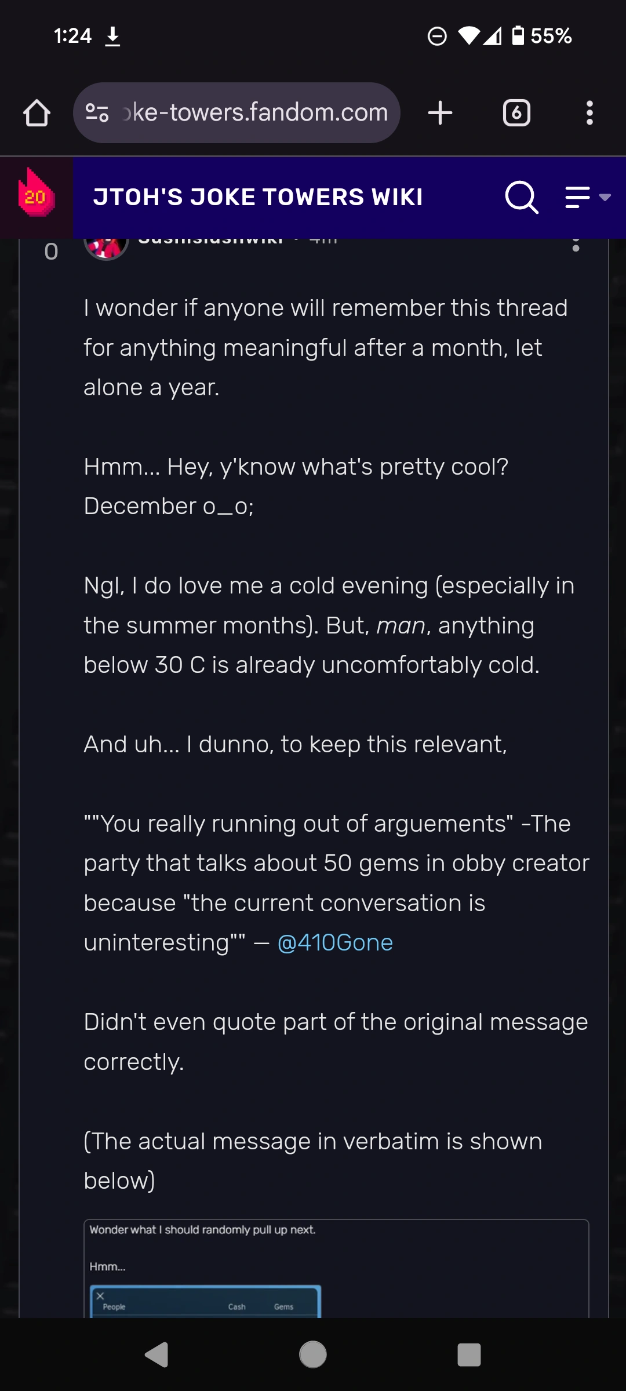Open the attached screenshot image
The width and height of the screenshot is (626, 1391).
(336, 1269)
